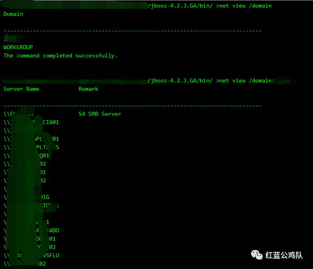Click the dashed separator under 'Domain'

coord(132,31)
